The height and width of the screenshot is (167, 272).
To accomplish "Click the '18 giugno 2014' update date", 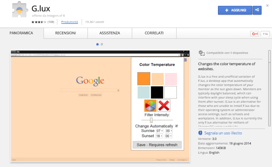I will (240, 144).
